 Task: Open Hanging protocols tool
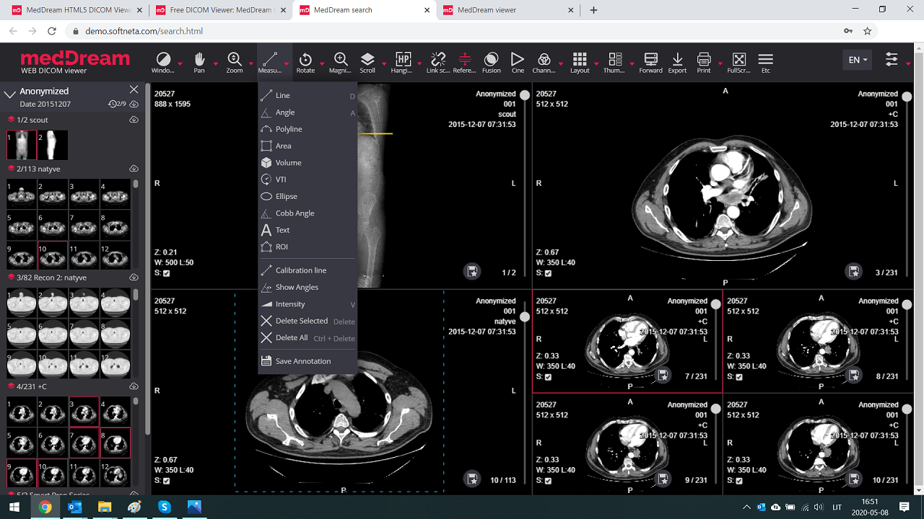coord(402,62)
